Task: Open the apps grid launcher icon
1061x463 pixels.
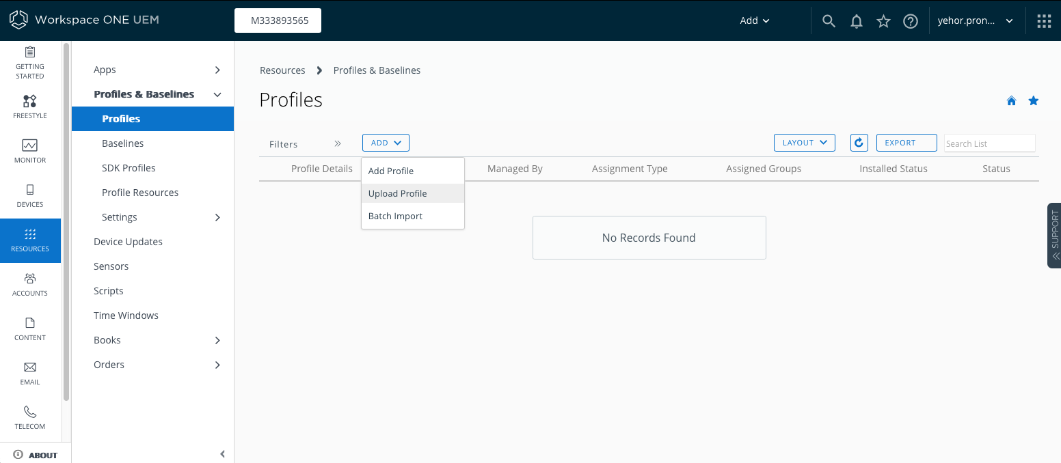Action: click(x=1043, y=21)
